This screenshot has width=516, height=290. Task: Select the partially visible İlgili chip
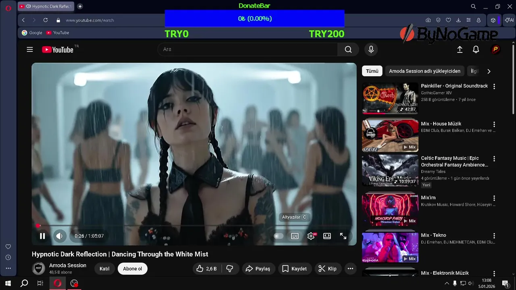[474, 71]
